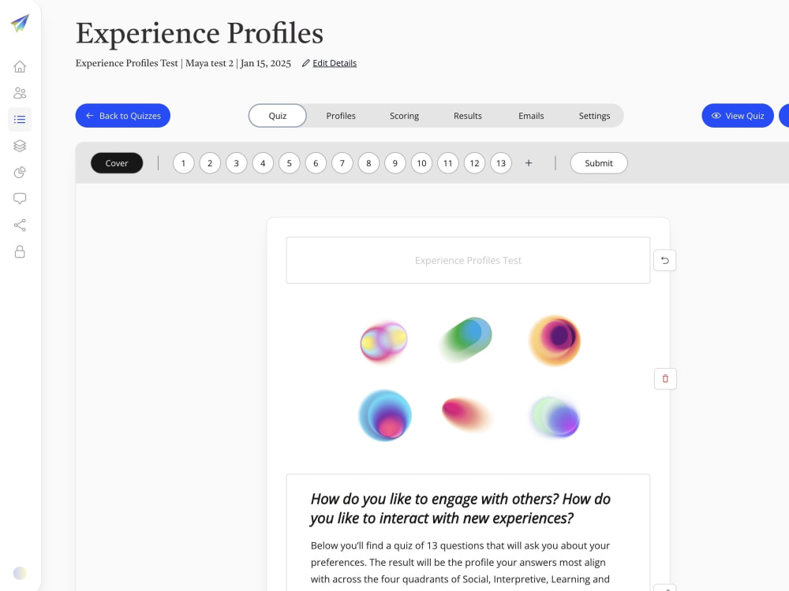Image resolution: width=789 pixels, height=591 pixels.
Task: Select question page 7
Action: (342, 163)
